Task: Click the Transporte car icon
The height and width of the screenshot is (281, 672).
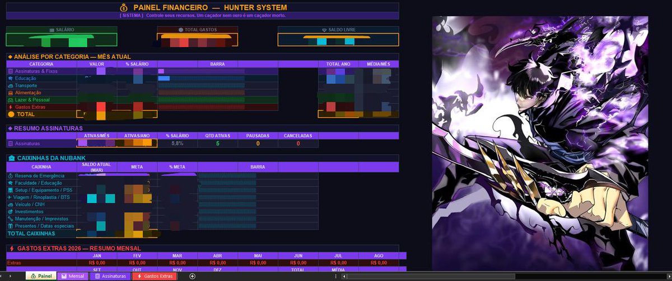Action: tap(10, 86)
